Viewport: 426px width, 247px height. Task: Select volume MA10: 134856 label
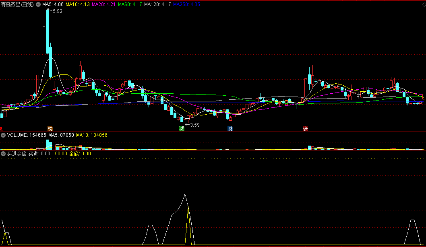tap(92, 135)
